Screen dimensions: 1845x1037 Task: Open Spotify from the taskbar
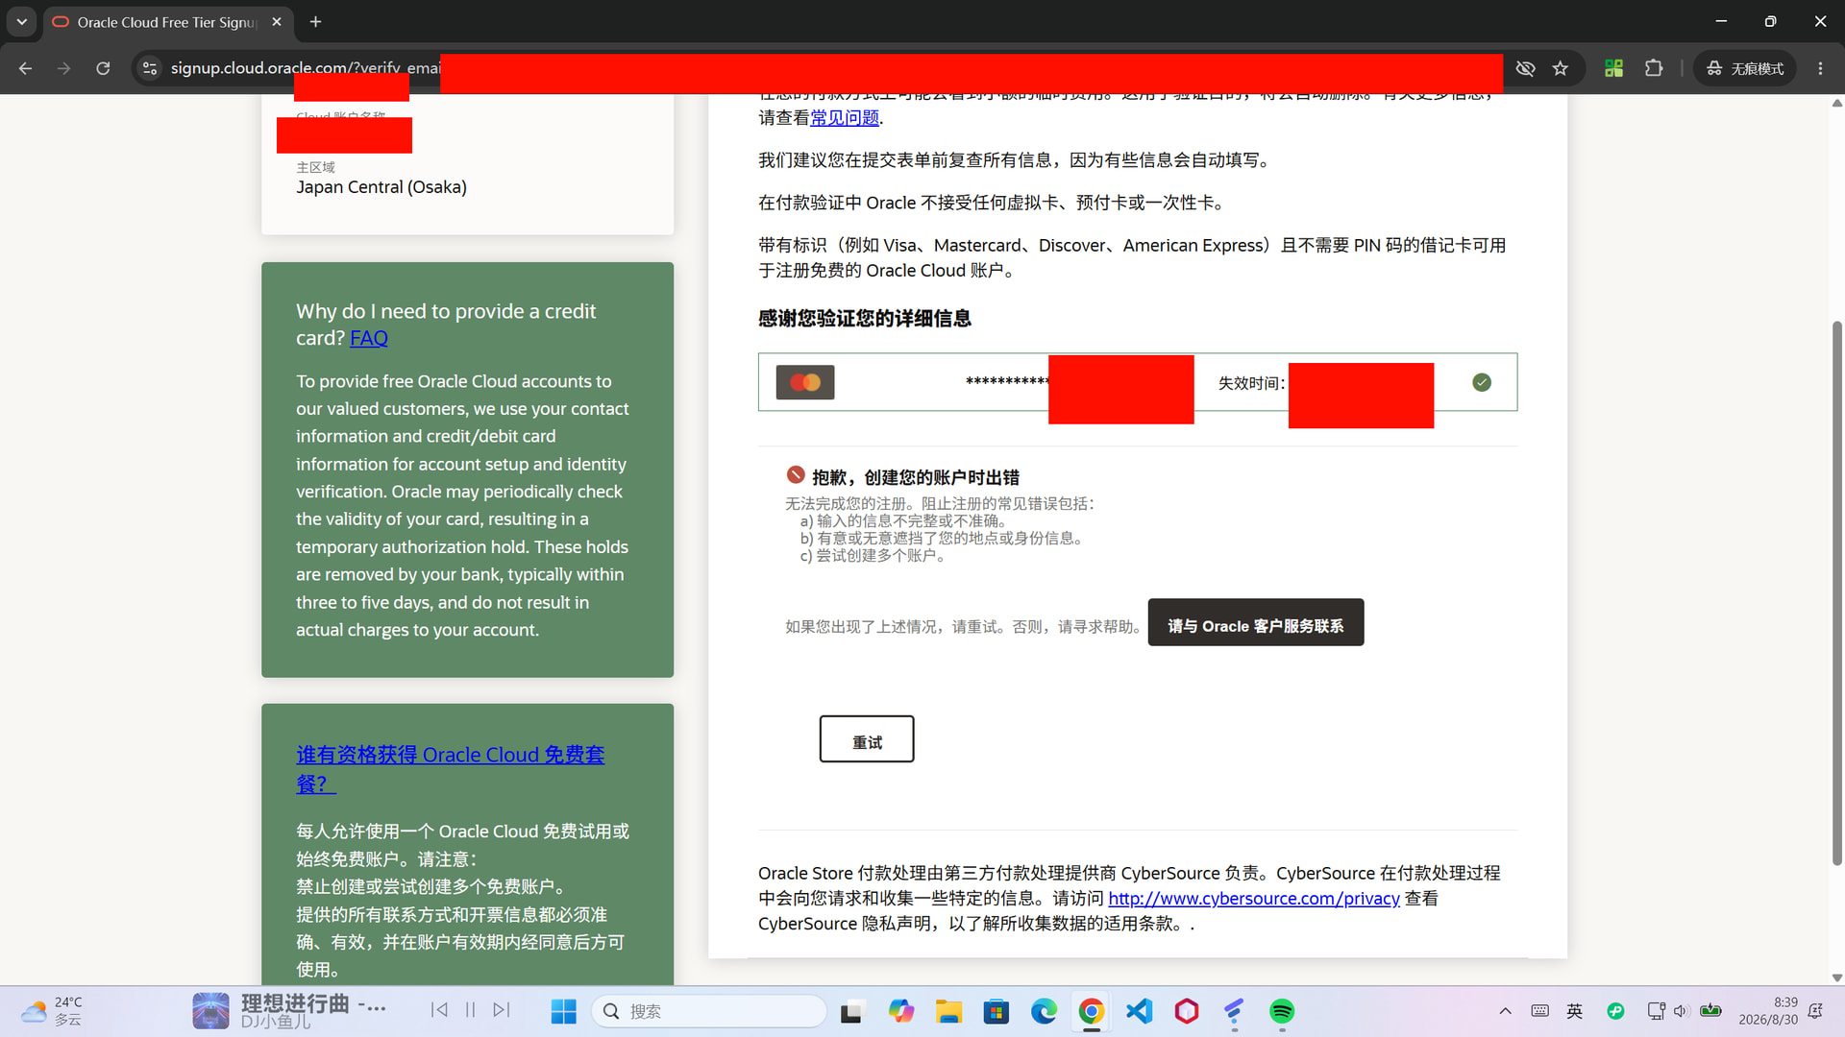point(1282,1011)
